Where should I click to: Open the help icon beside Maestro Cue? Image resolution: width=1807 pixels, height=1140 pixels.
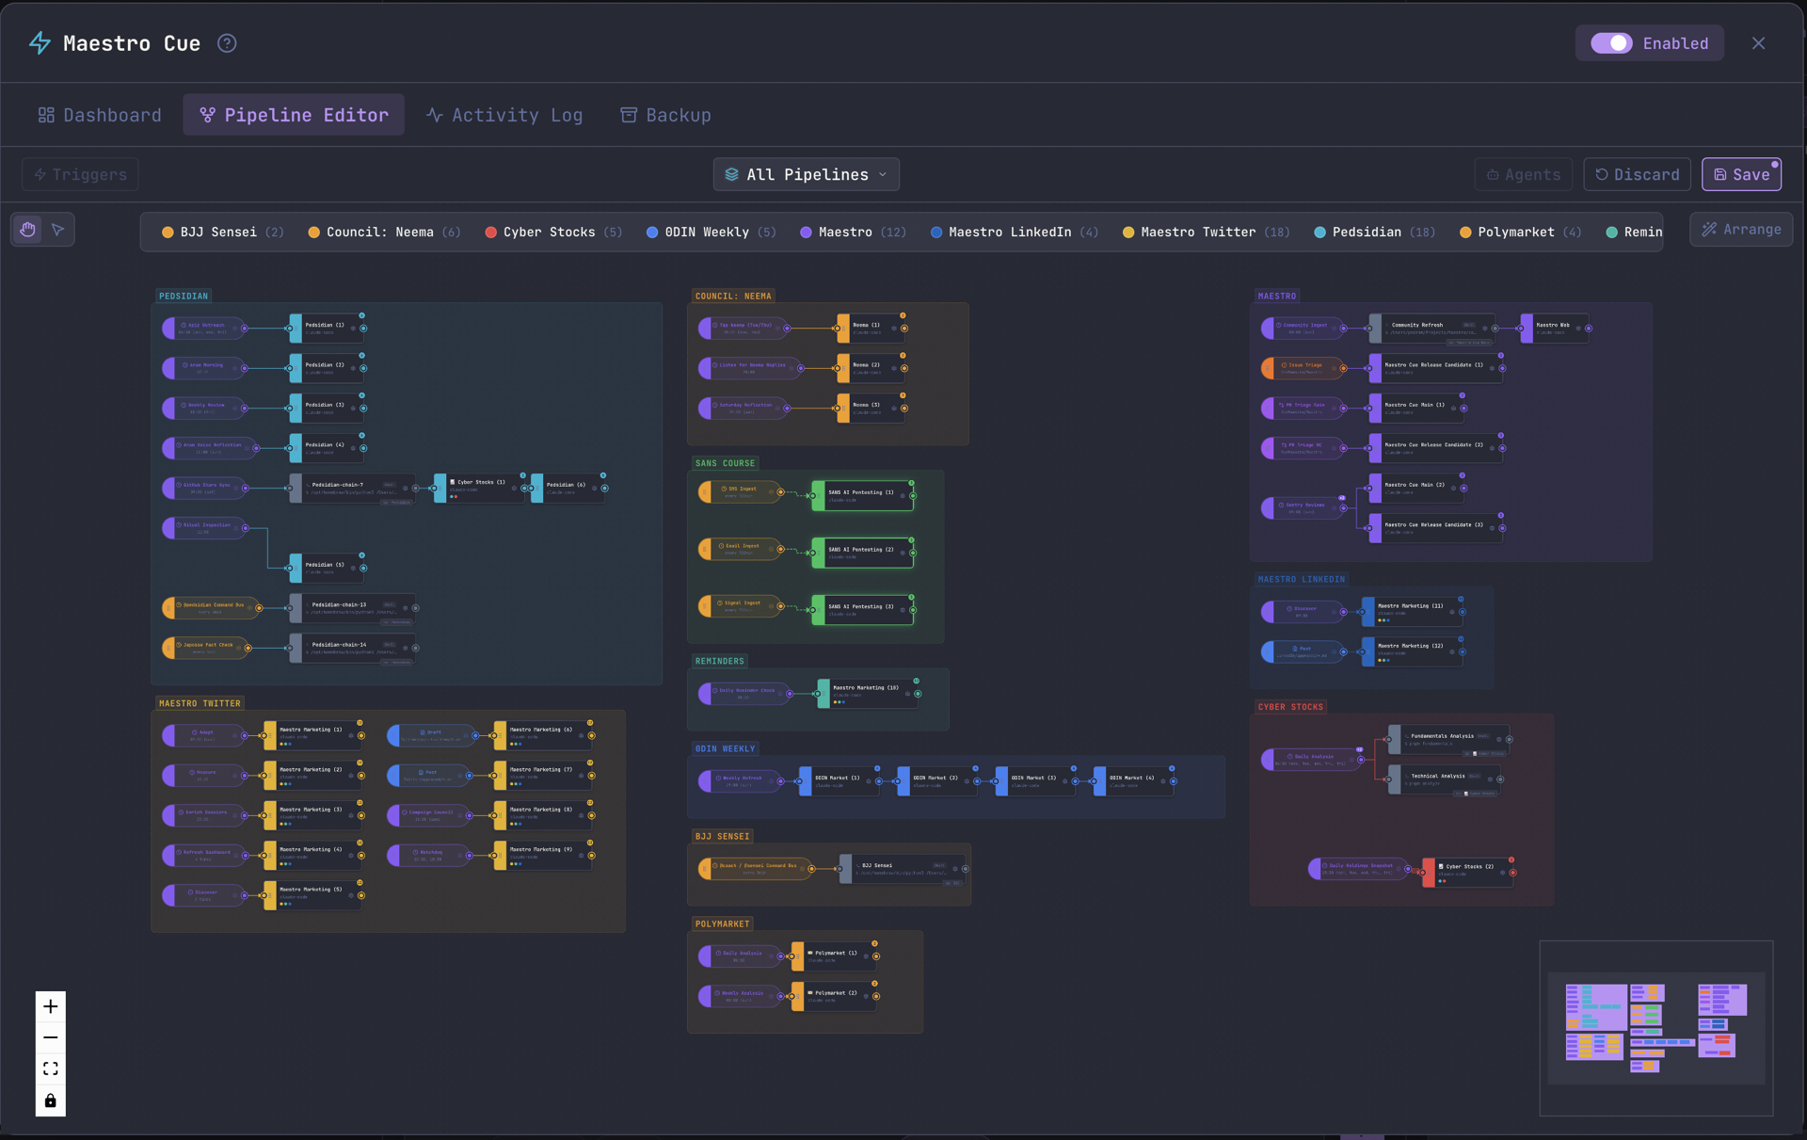click(x=227, y=43)
